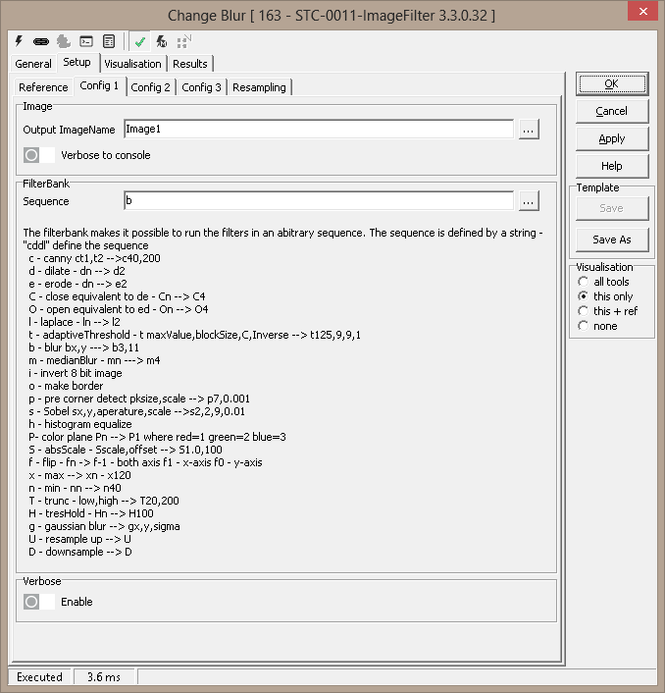Click the document list icon in toolbar
Image resolution: width=665 pixels, height=693 pixels.
[x=109, y=42]
